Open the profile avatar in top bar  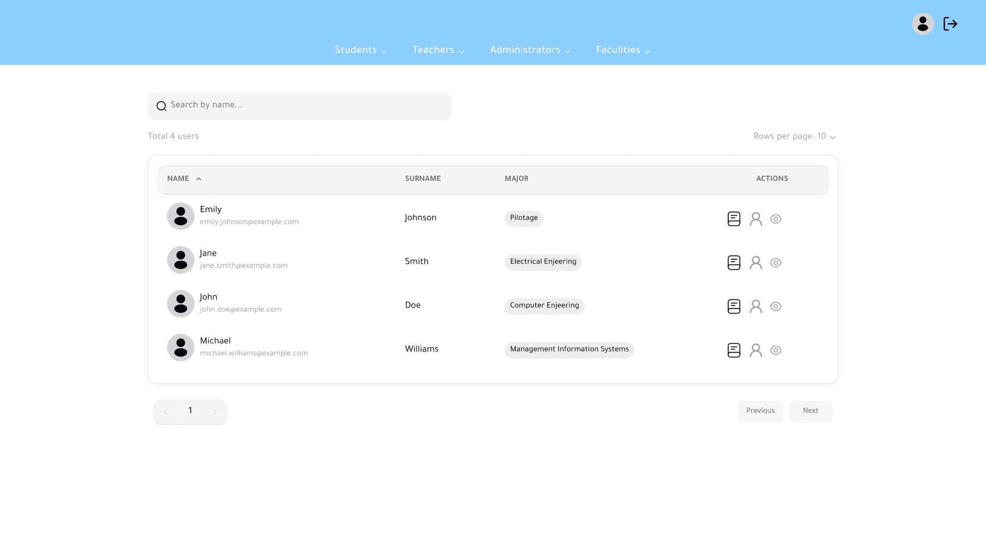(922, 24)
